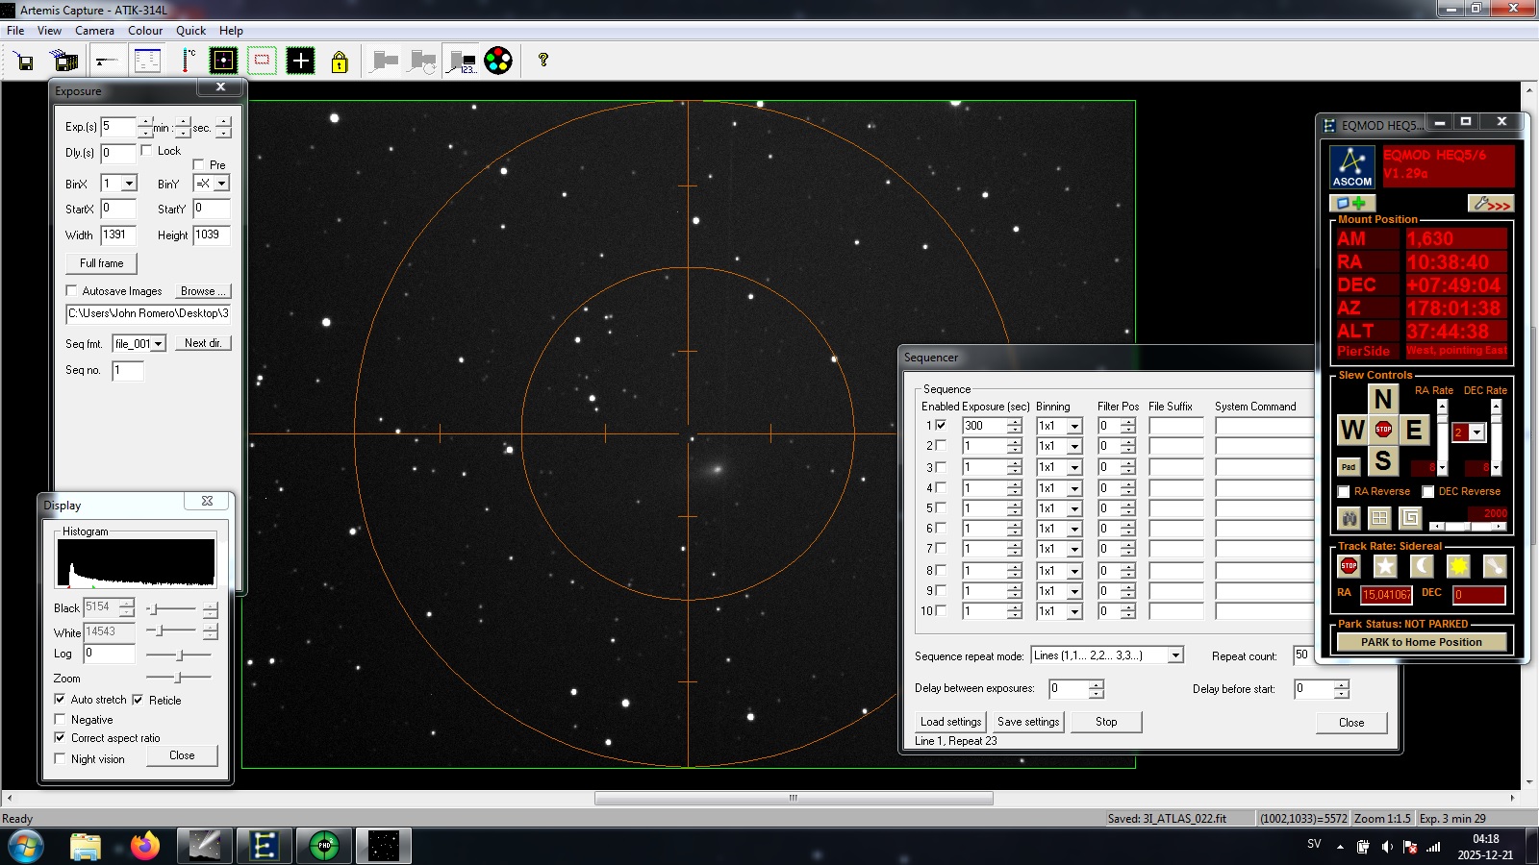
Task: Start sidereal tracking with star icon
Action: [1385, 566]
